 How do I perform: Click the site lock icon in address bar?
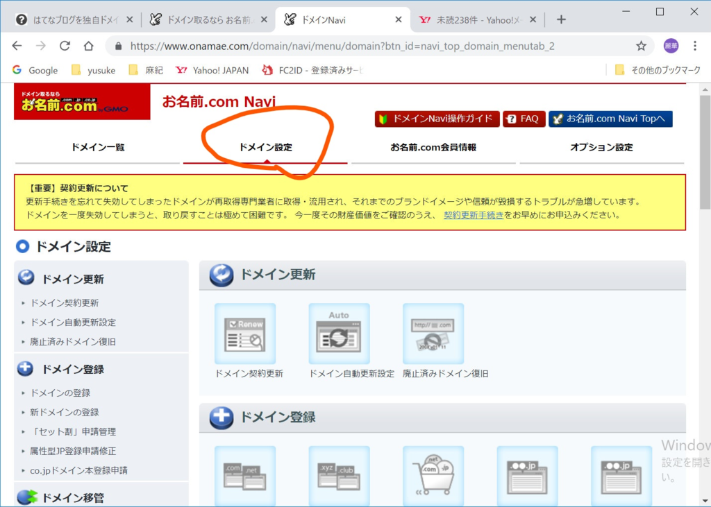point(118,46)
